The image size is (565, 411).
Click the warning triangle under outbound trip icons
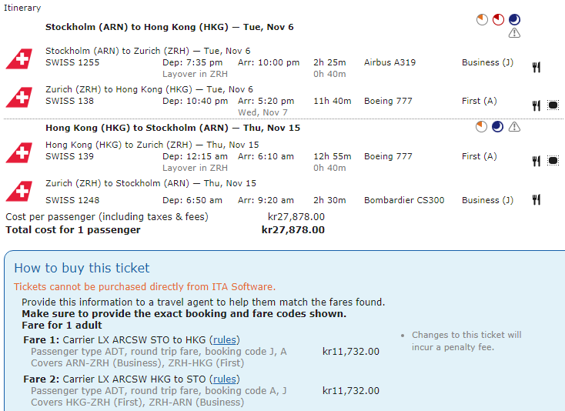(x=514, y=33)
